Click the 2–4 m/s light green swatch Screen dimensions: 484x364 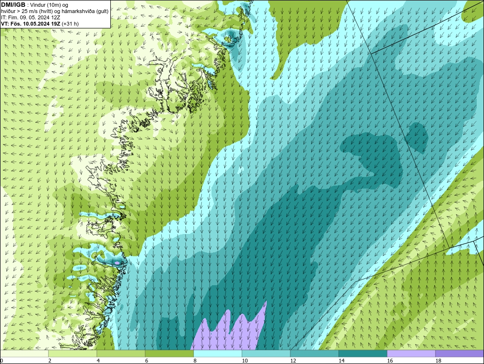point(73,353)
